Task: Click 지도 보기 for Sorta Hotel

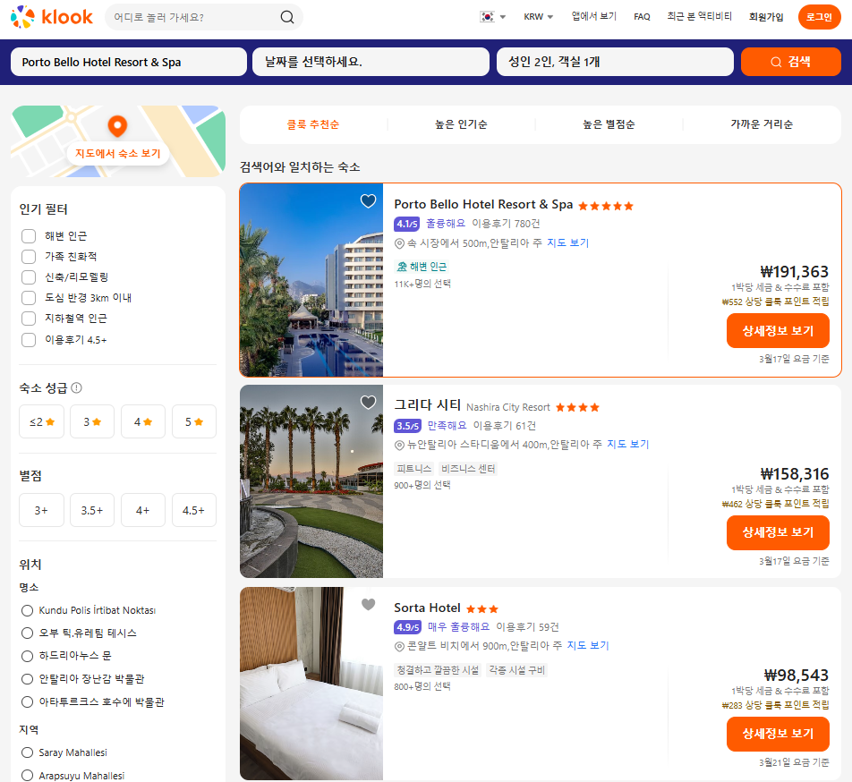Action: click(588, 645)
